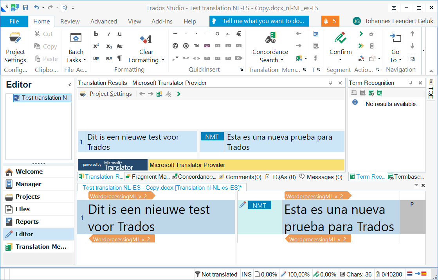Toggle small caps formatting
Viewport: 438px width, 280px height.
(119, 46)
